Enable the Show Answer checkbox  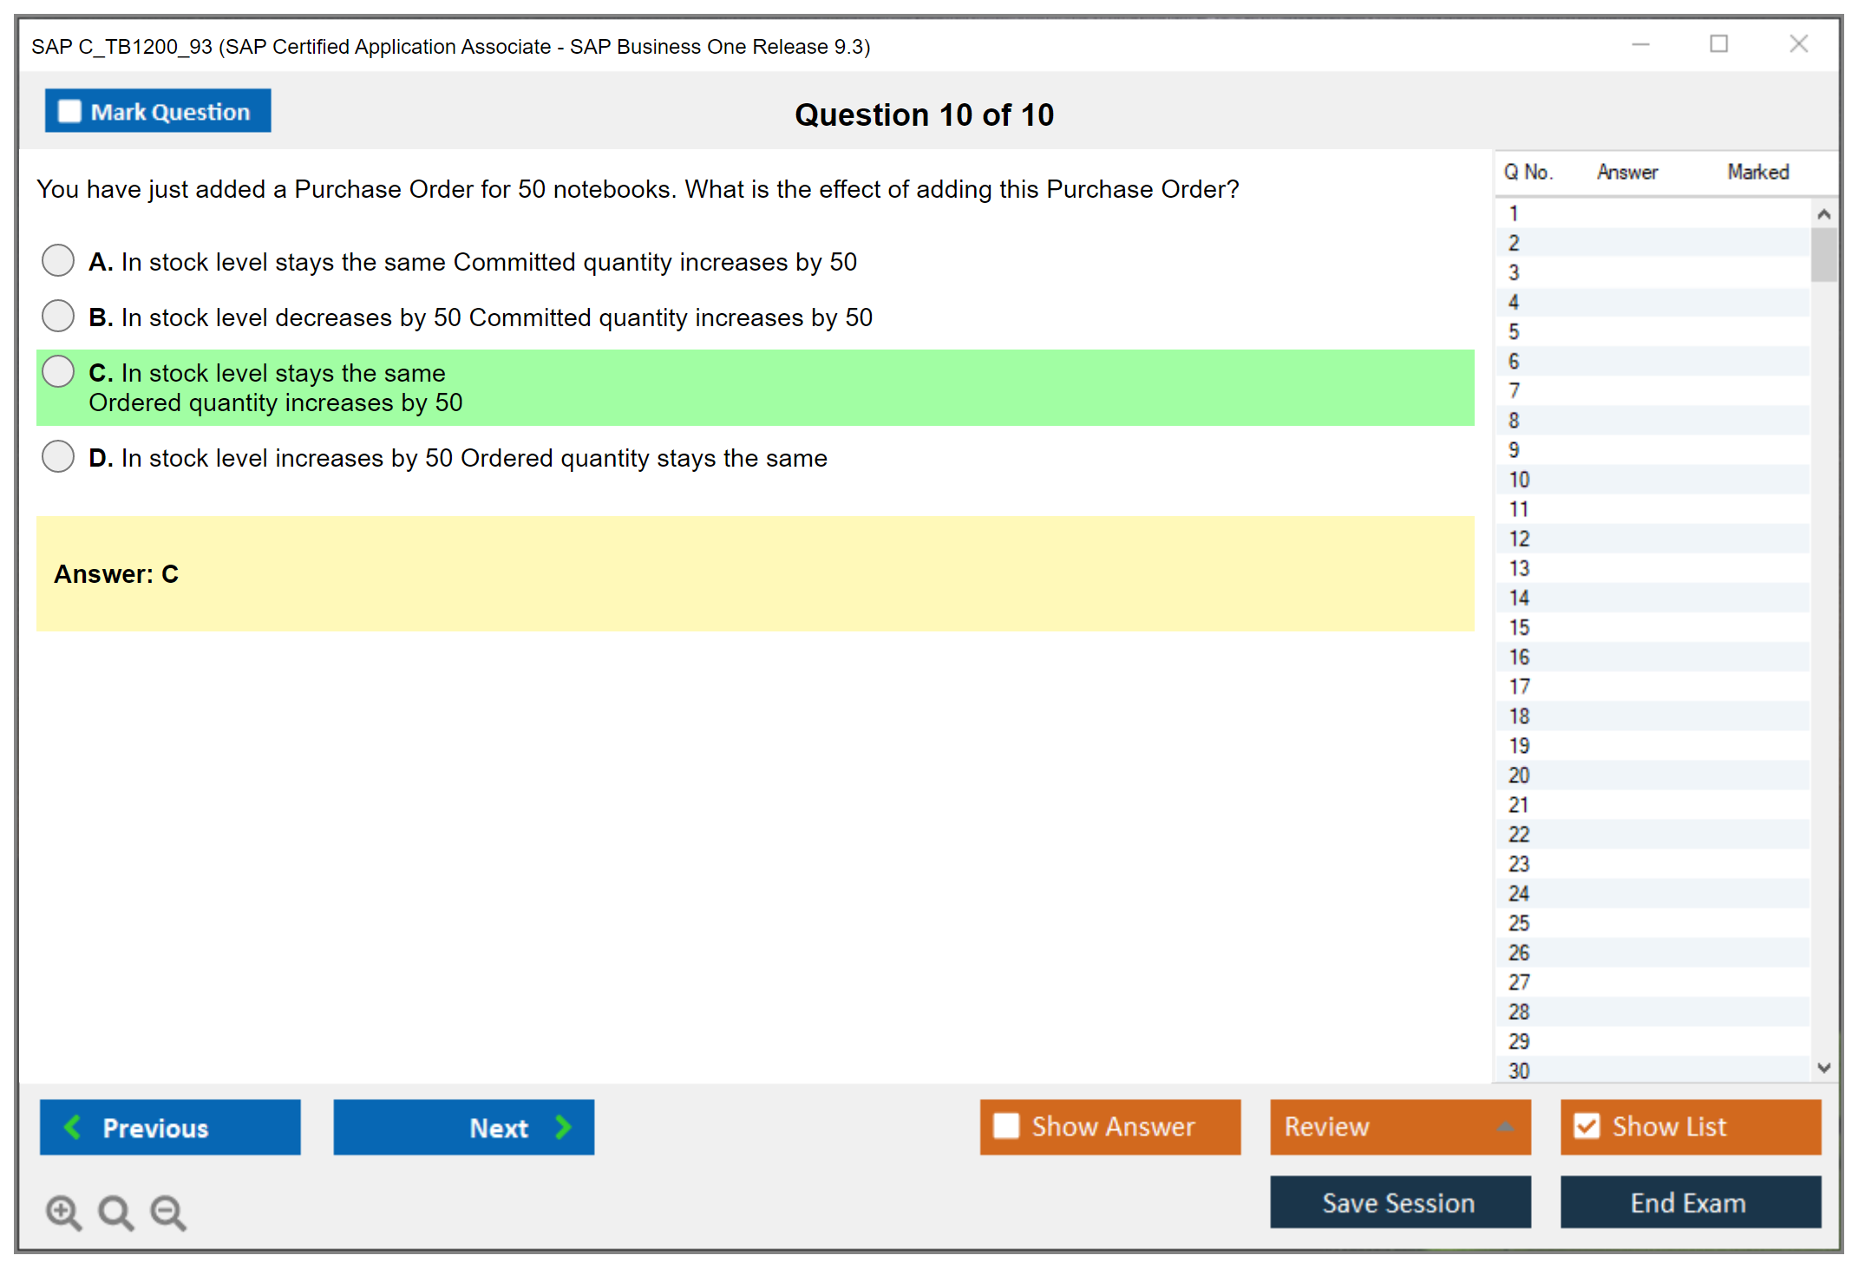pyautogui.click(x=1006, y=1126)
